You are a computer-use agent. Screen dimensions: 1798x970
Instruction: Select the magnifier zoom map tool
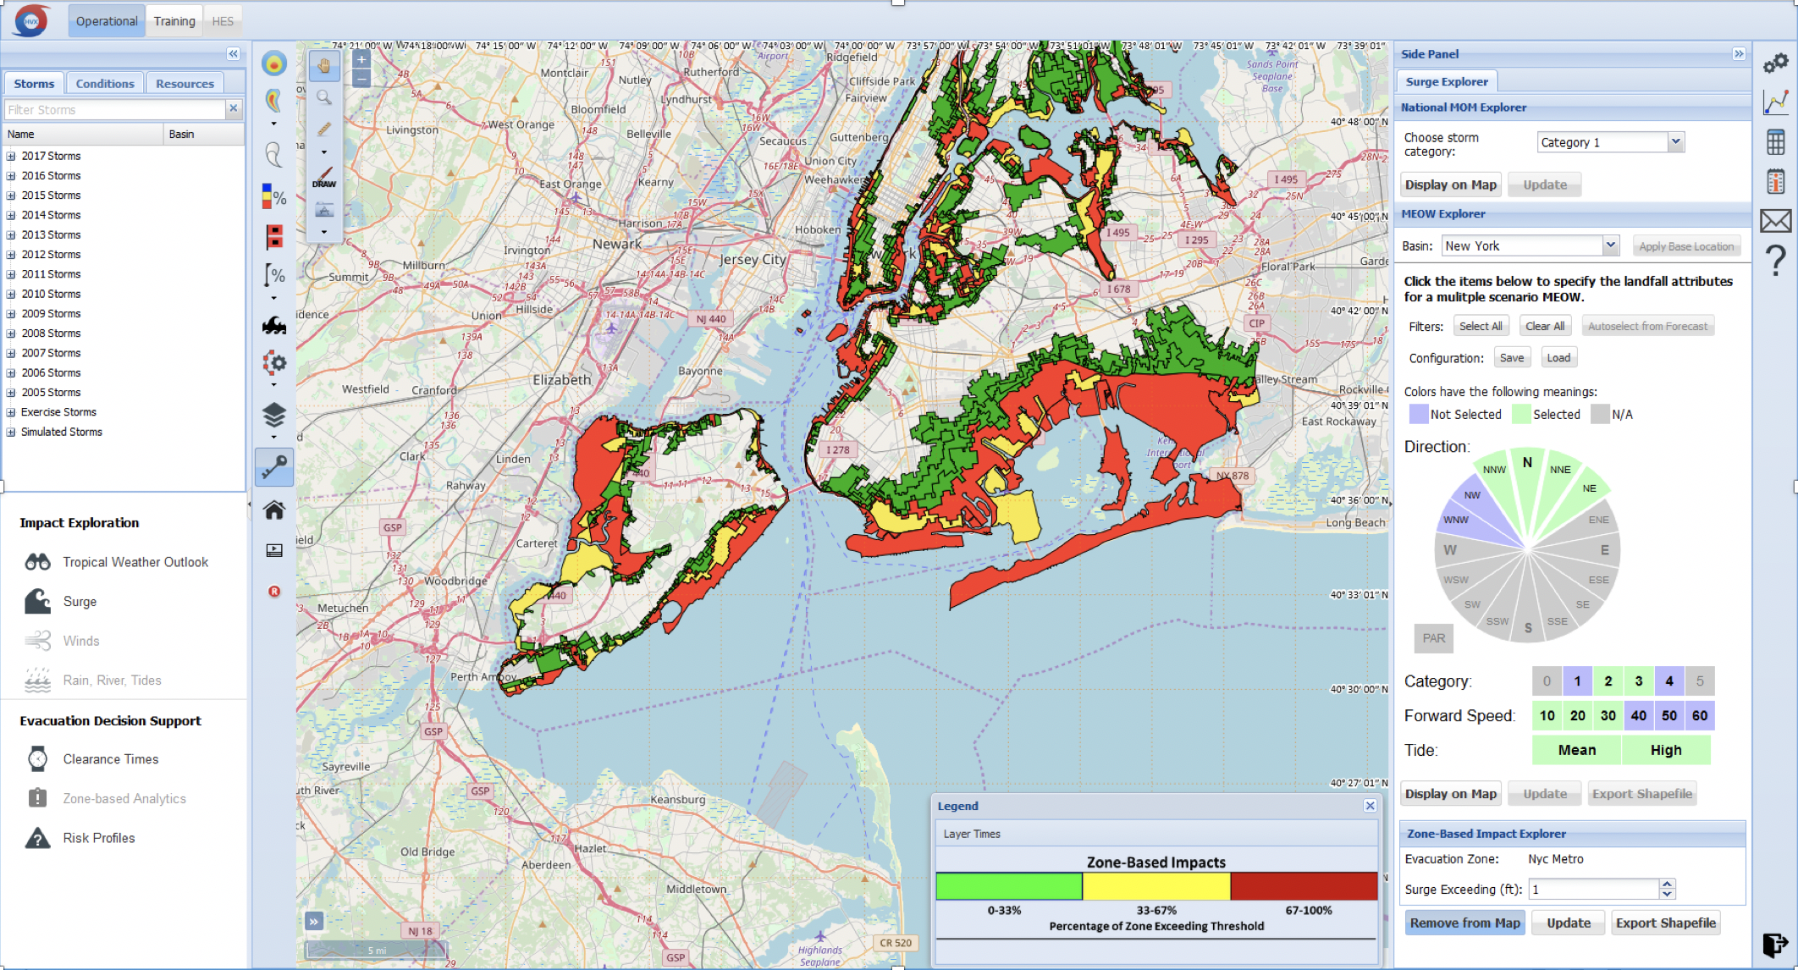[324, 97]
